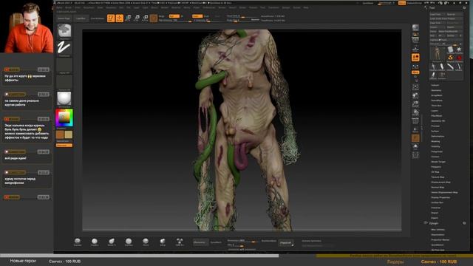Toggle the Zsub button next to Zadd
This screenshot has height=266, width=473.
point(206,16)
